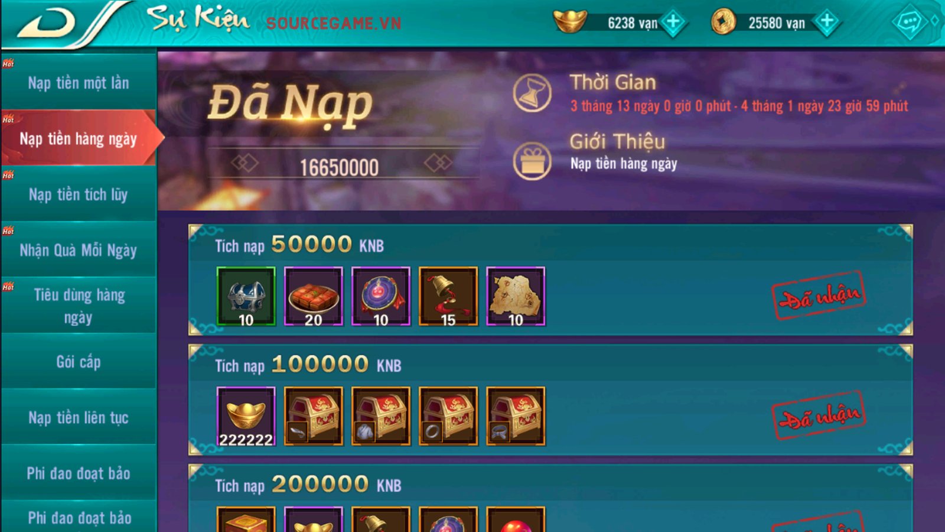Select the red orb shield item

coord(381,296)
